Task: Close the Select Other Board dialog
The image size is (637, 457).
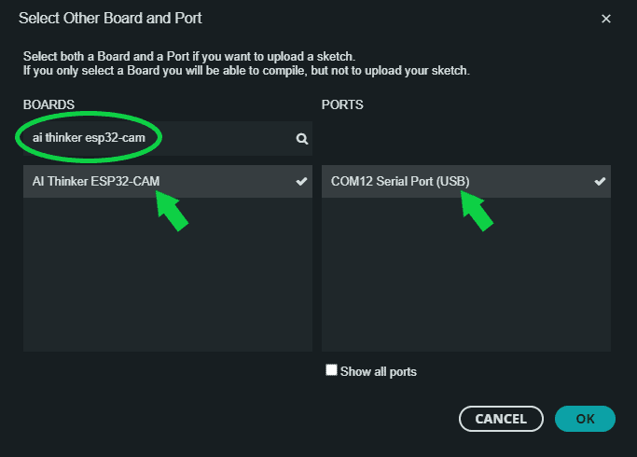Action: pyautogui.click(x=606, y=19)
